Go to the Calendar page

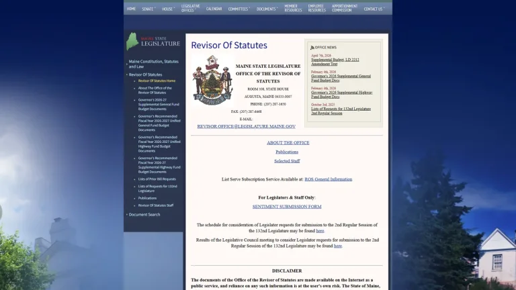pos(214,9)
